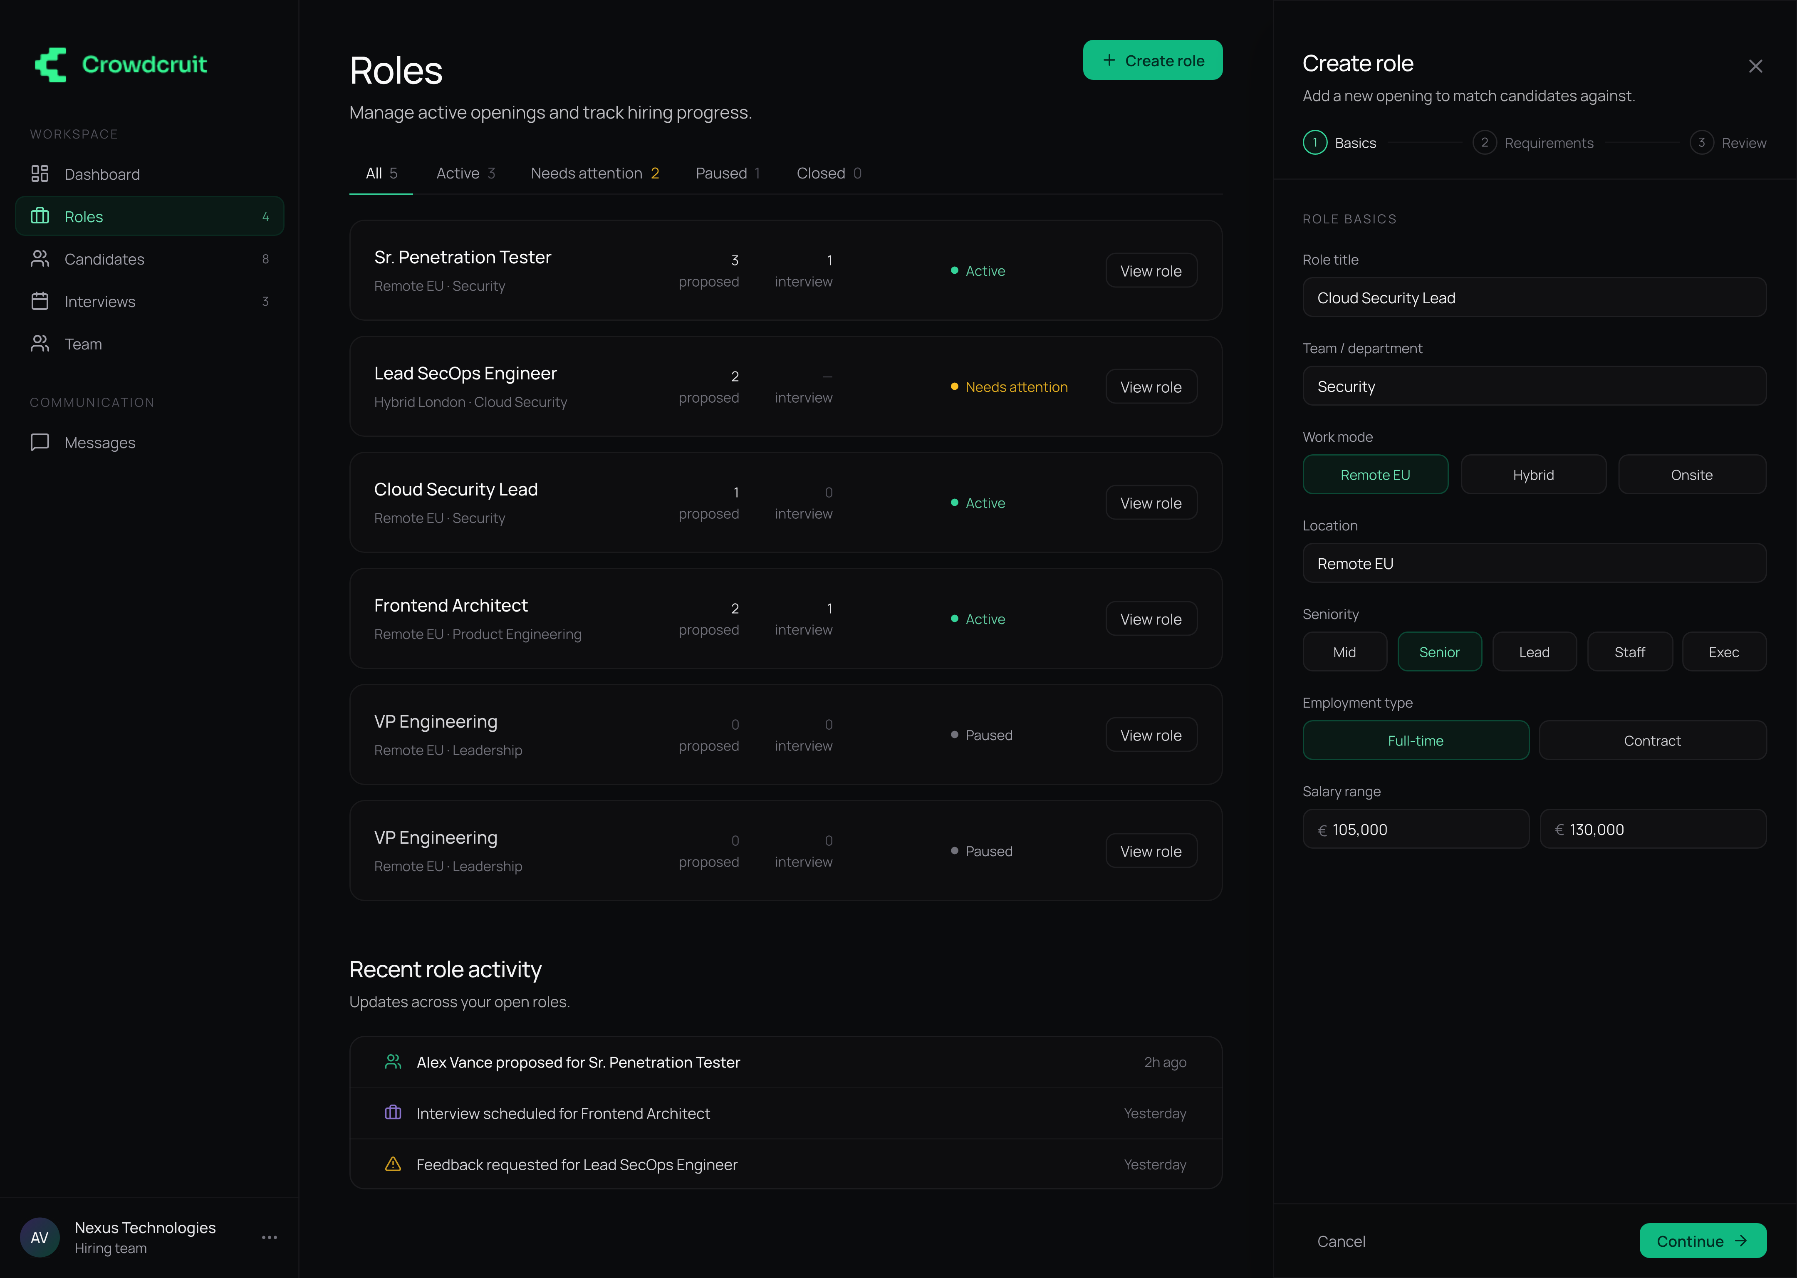Select Full-time employment type
Screen dimensions: 1797x1278
[1416, 741]
